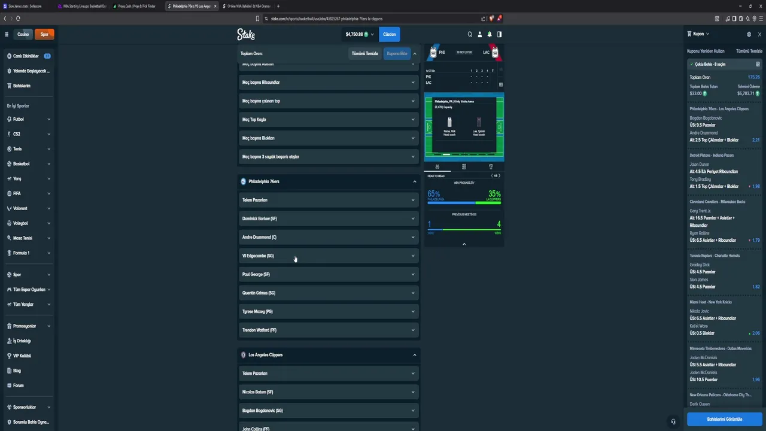The width and height of the screenshot is (766, 431).
Task: Expand Andre Drummond (C) player props
Action: (x=329, y=237)
